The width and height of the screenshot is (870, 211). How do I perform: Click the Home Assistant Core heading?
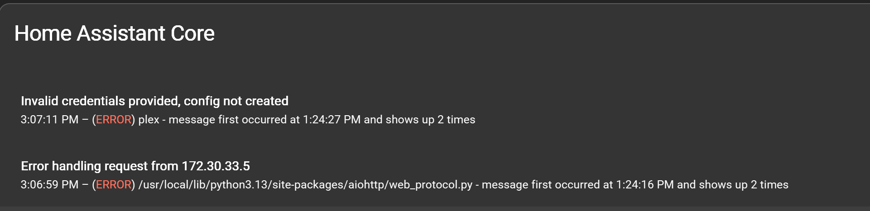115,33
